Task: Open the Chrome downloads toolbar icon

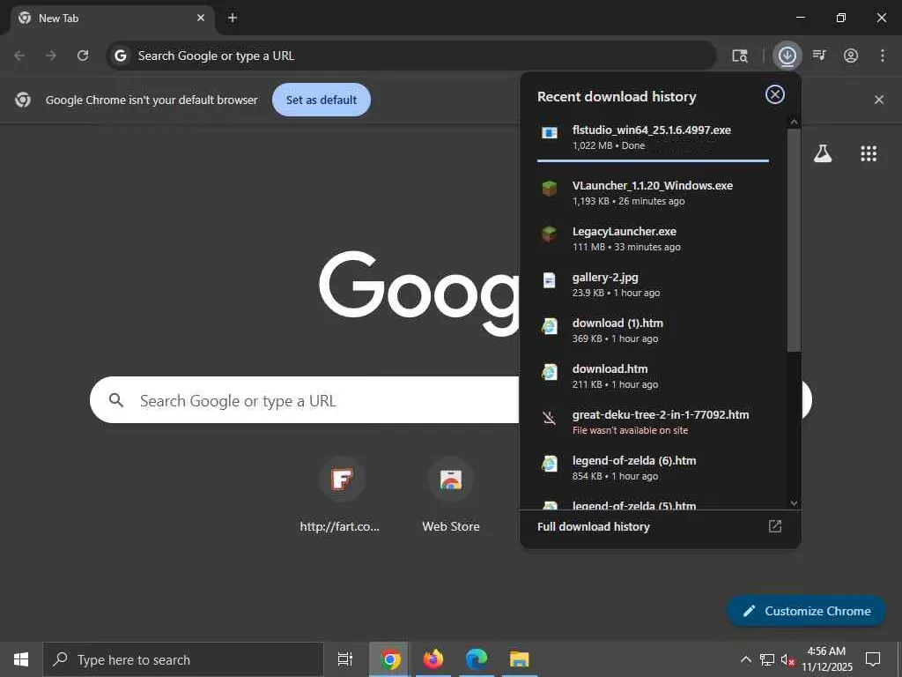Action: (x=787, y=56)
